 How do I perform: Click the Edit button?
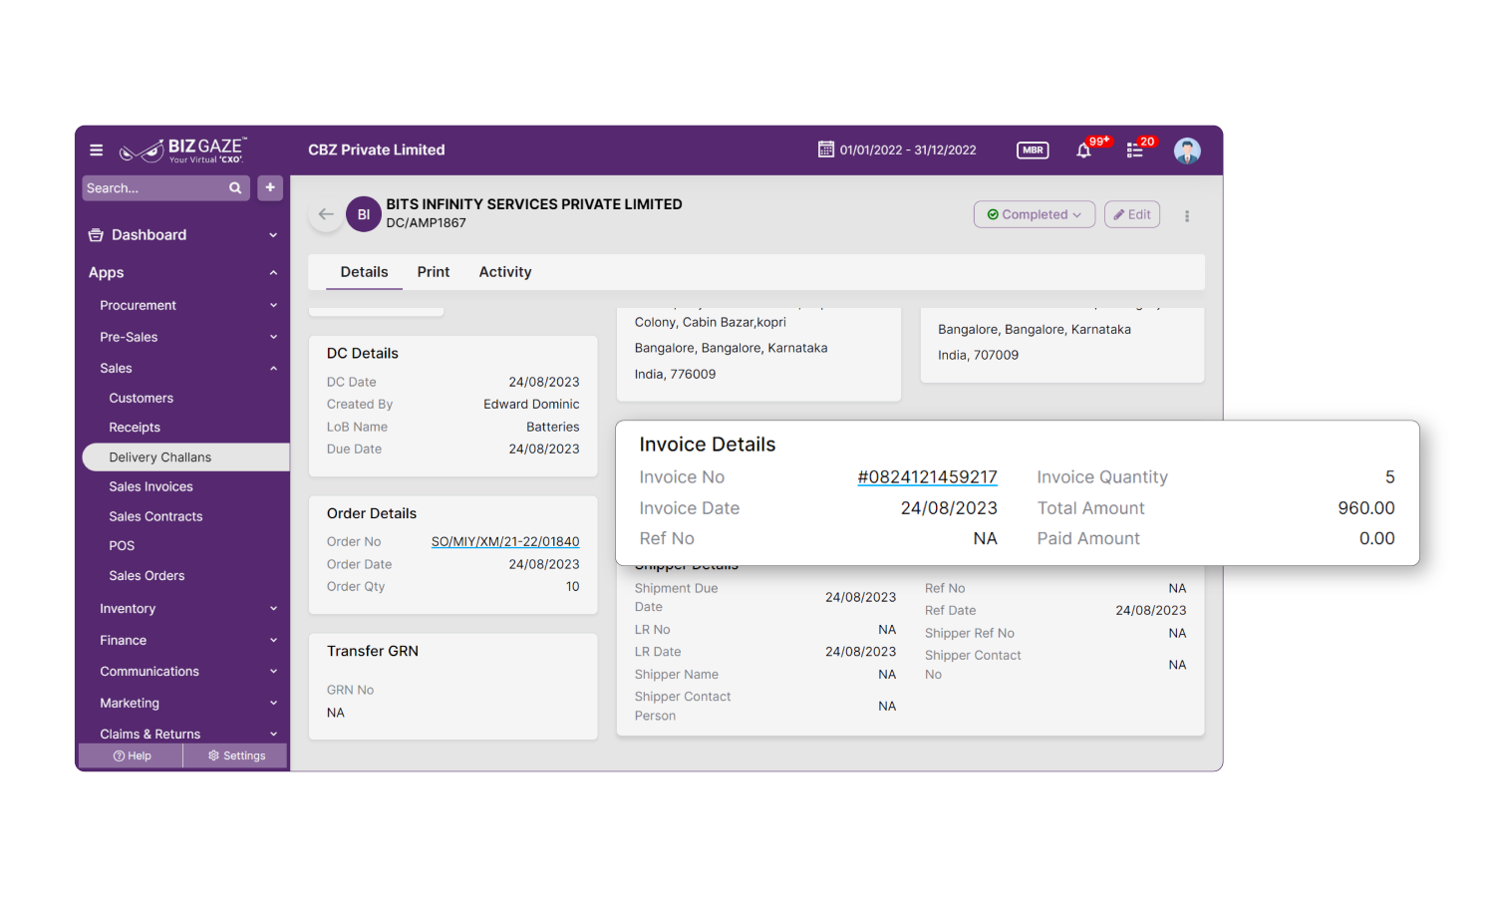click(x=1132, y=214)
